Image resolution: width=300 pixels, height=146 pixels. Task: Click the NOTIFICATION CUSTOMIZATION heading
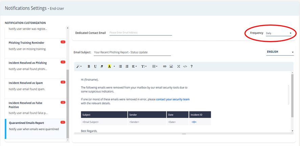pos(25,23)
